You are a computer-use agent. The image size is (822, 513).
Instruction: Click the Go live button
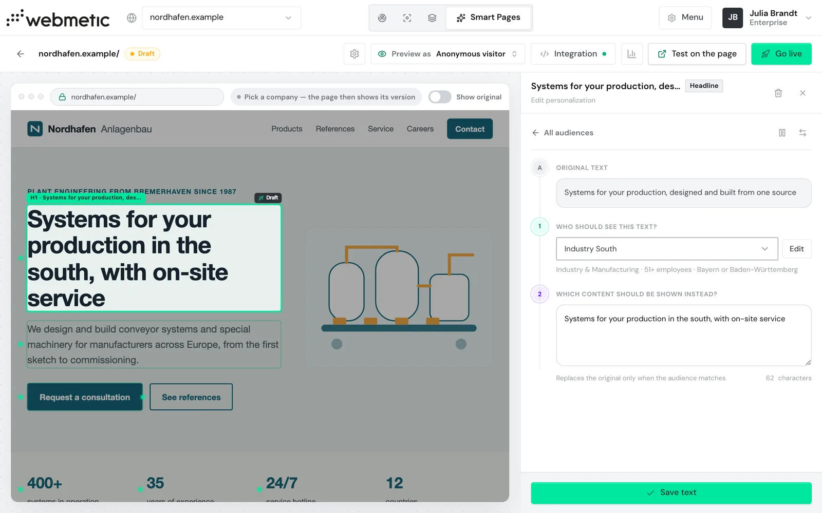[x=781, y=54]
